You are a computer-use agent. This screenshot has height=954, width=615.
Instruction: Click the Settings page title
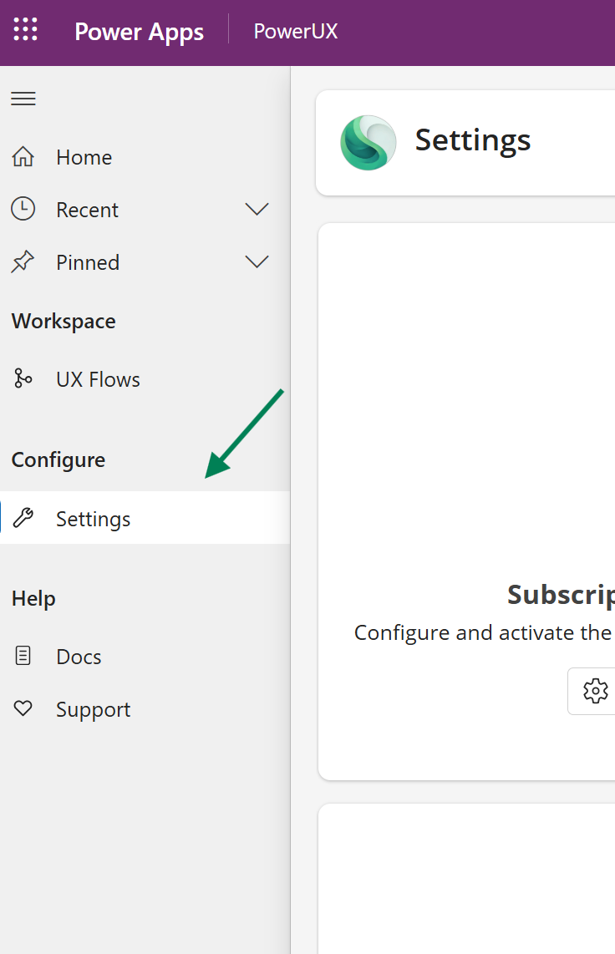click(x=473, y=141)
